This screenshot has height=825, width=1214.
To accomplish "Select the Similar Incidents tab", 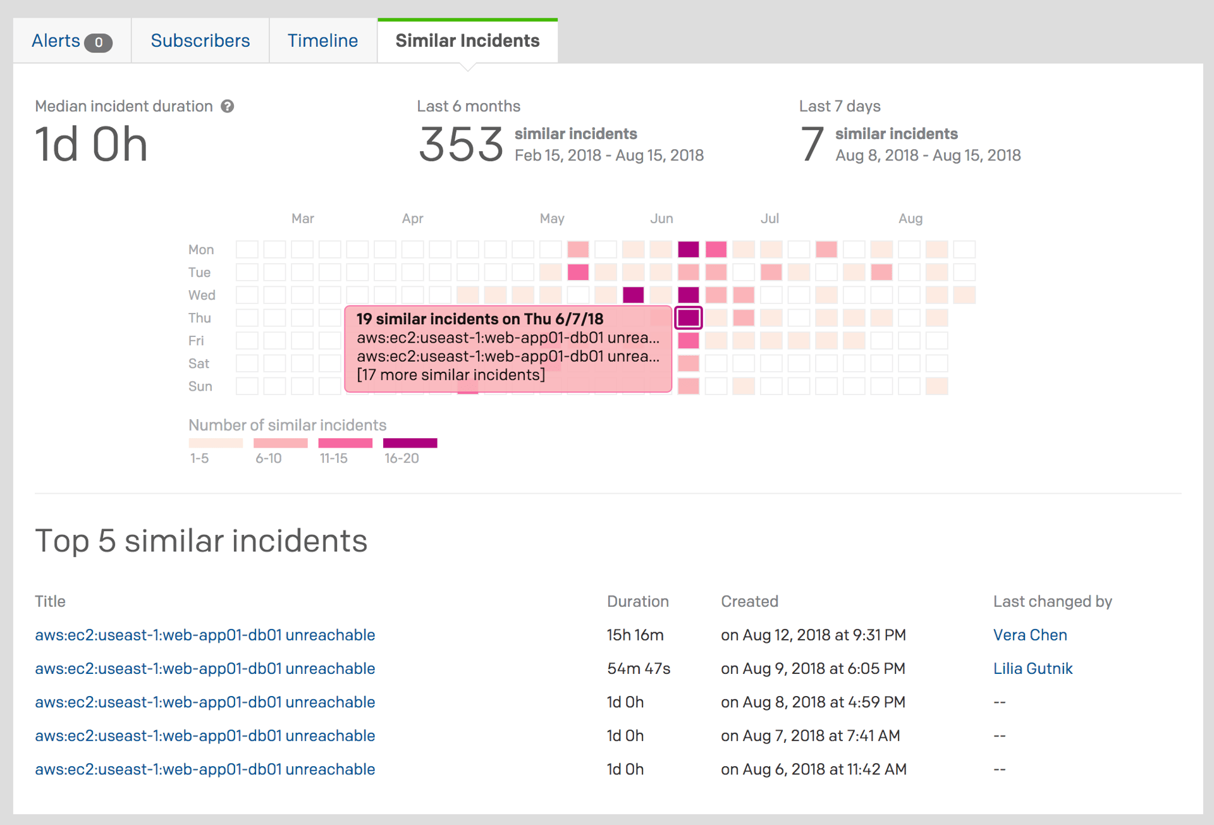I will click(467, 41).
